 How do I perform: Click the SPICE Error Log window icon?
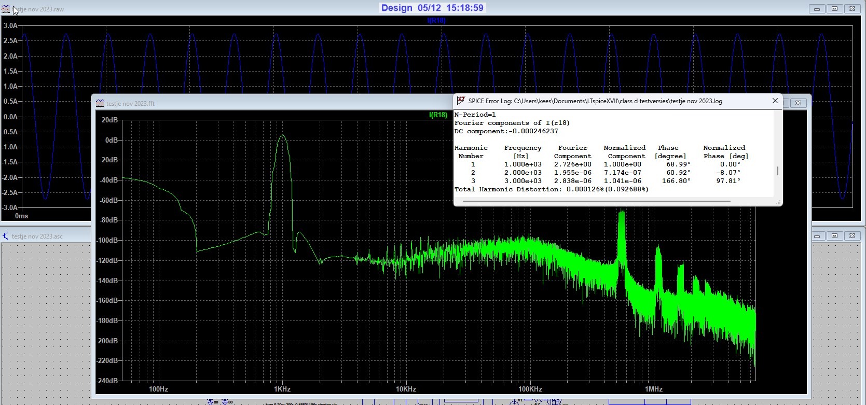click(460, 101)
